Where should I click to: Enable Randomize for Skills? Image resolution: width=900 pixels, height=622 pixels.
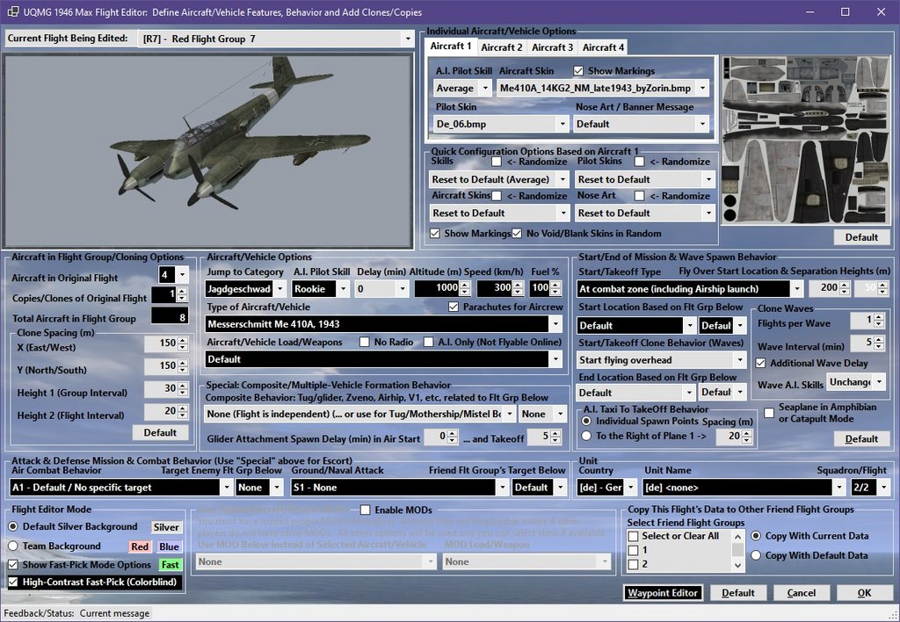click(x=497, y=162)
